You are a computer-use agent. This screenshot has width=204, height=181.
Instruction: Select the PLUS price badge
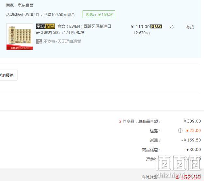pyautogui.click(x=156, y=26)
